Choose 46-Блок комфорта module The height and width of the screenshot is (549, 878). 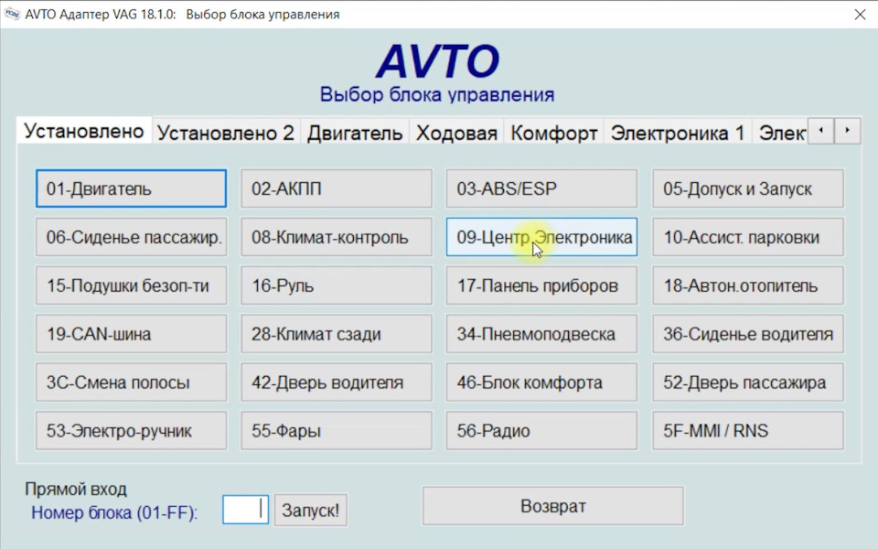(541, 382)
